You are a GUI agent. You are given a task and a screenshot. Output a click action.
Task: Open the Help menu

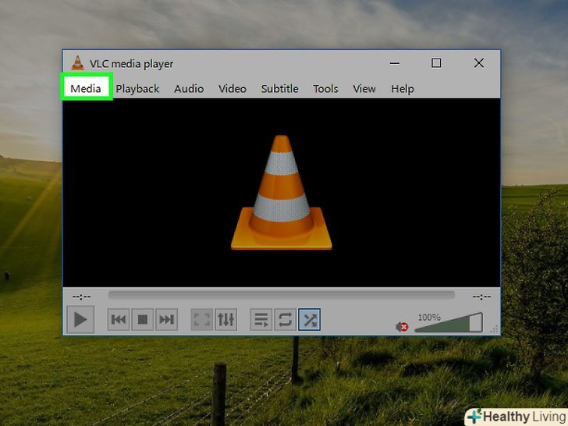[402, 89]
